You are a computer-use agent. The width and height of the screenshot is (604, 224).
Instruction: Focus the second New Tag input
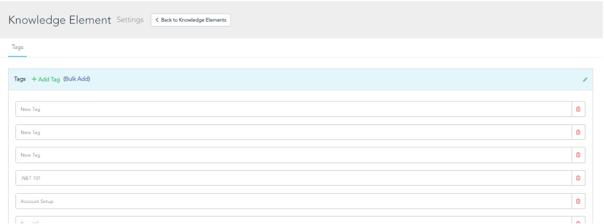[294, 132]
